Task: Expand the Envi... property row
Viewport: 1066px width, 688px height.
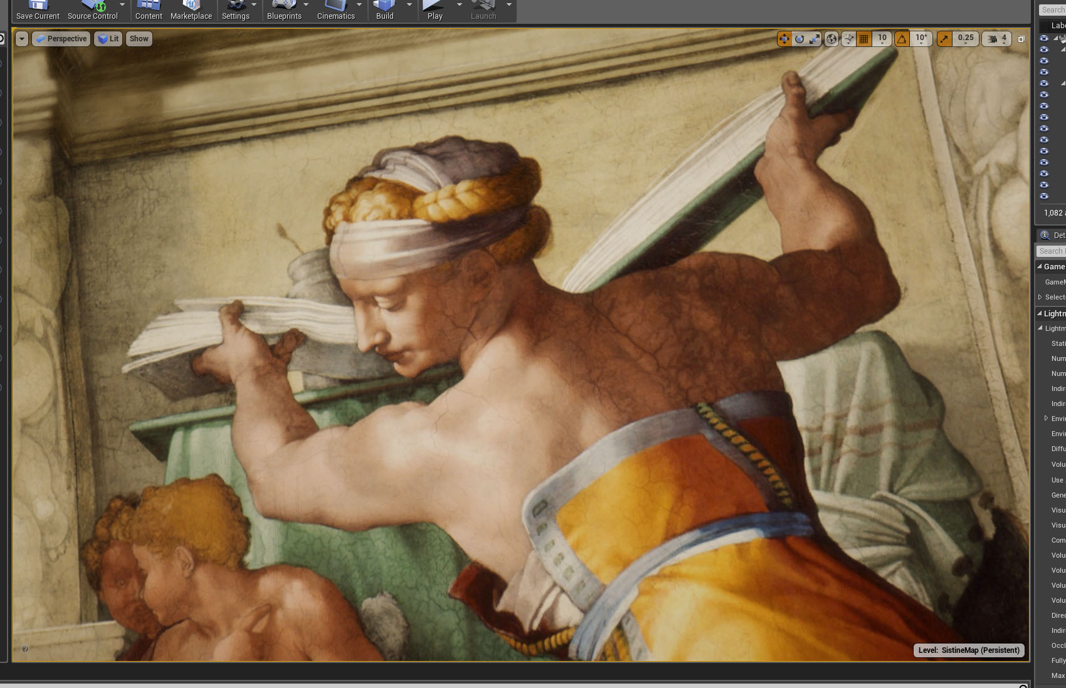Action: pos(1047,418)
